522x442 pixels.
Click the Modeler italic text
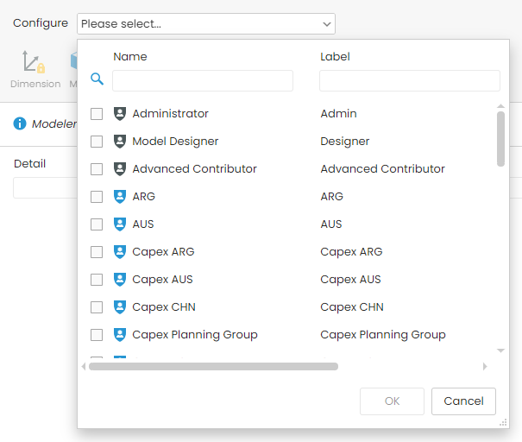54,124
